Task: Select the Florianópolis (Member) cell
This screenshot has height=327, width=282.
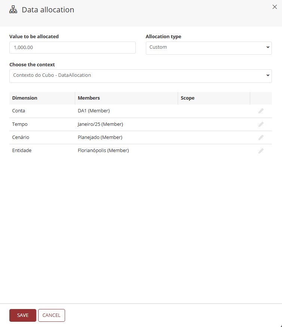Action: click(103, 151)
